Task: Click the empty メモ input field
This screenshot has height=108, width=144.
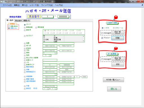Action: (x=58, y=62)
